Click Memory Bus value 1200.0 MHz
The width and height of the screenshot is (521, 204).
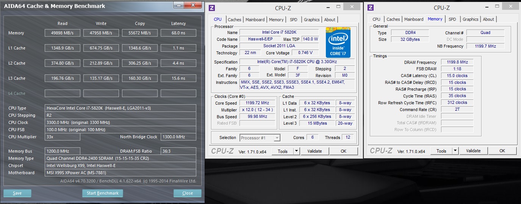63,151
